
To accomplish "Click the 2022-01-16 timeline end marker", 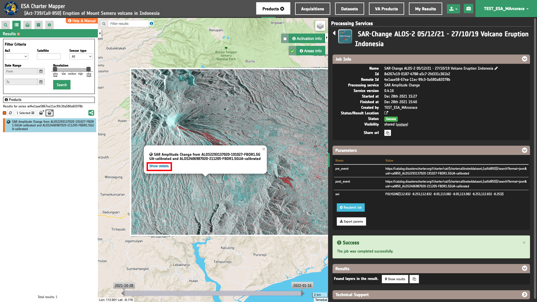I will 302,286.
